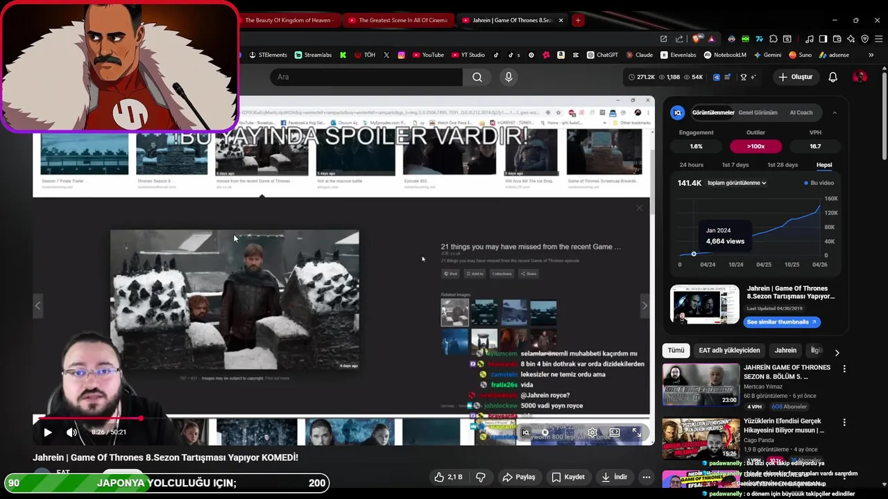The image size is (888, 499).
Task: Show more filter chips with right arrow
Action: point(837,353)
